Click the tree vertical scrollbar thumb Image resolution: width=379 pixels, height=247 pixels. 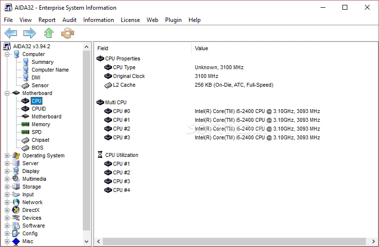coord(87,140)
